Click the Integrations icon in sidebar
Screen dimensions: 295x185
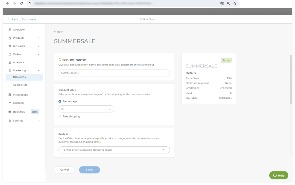tap(10, 95)
